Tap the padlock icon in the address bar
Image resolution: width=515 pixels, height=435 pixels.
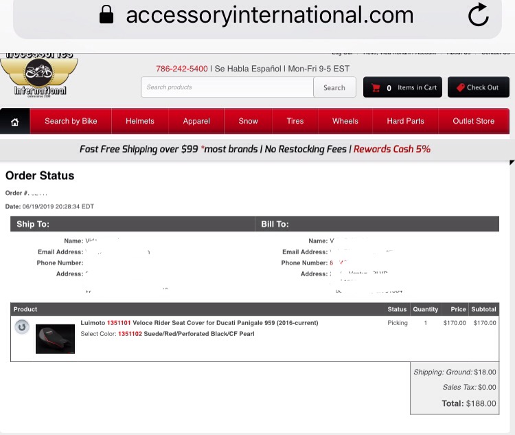106,14
